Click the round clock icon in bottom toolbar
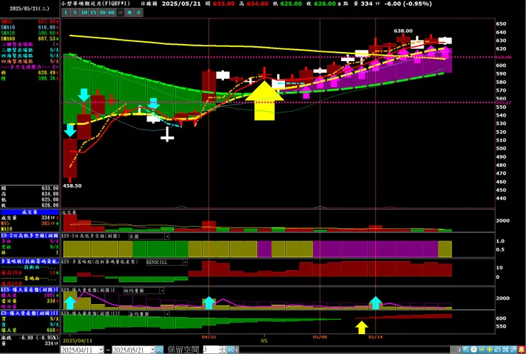Viewport: 526px width, 354px height. click(473, 350)
